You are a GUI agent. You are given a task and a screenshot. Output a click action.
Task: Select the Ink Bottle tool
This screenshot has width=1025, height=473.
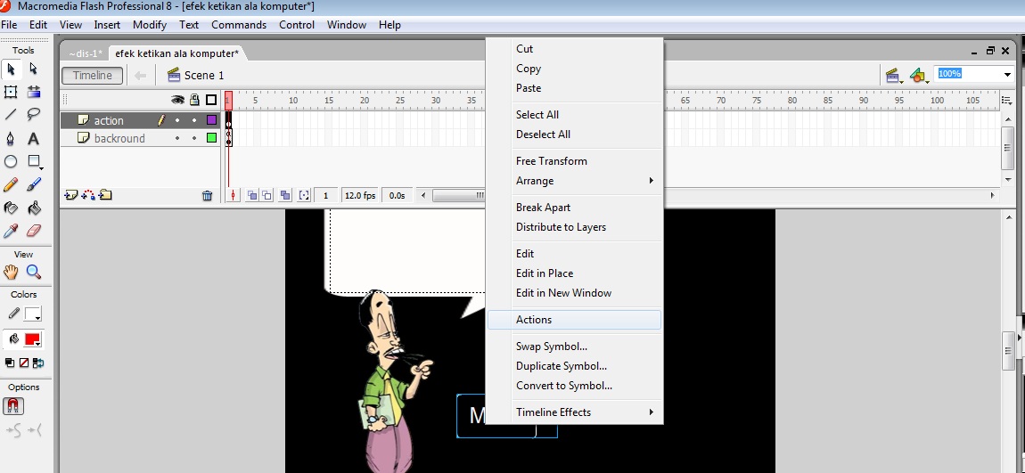[x=11, y=208]
